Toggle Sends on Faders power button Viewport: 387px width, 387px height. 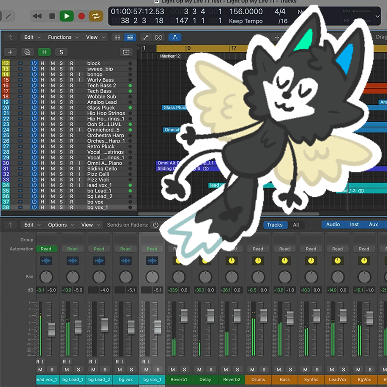[x=156, y=225]
